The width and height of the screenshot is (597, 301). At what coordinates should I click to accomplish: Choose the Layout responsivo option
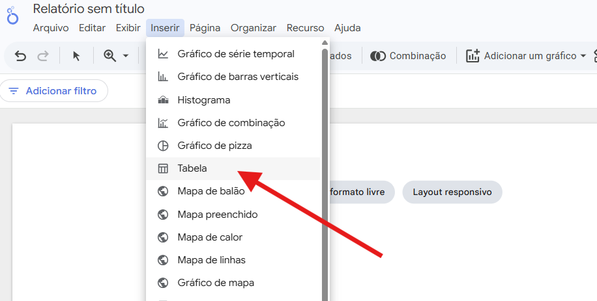(452, 192)
